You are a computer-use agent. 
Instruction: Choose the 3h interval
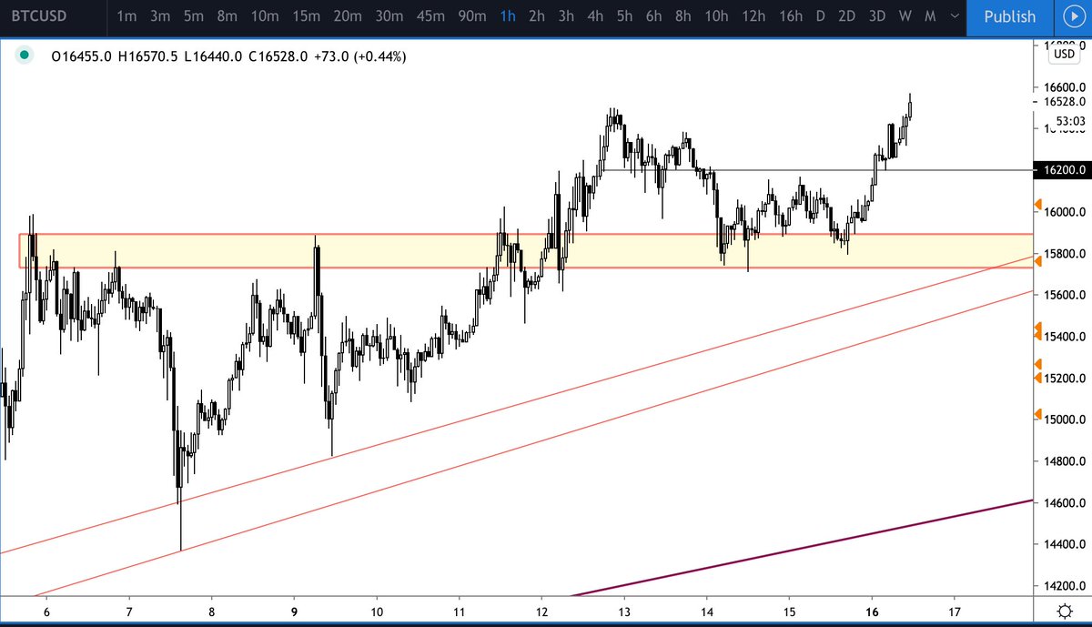566,16
